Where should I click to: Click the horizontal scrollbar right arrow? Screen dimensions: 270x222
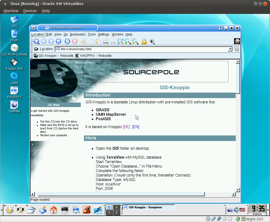pyautogui.click(x=233, y=194)
